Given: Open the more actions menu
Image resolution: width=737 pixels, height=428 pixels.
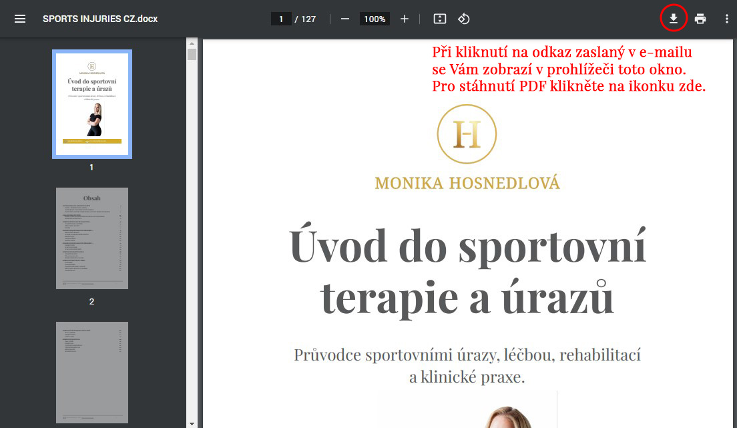Looking at the screenshot, I should [727, 19].
